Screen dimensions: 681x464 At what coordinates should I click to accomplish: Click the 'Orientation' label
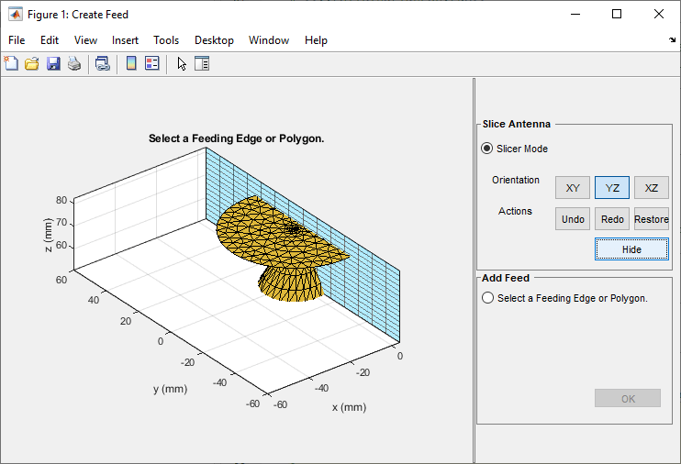[516, 180]
